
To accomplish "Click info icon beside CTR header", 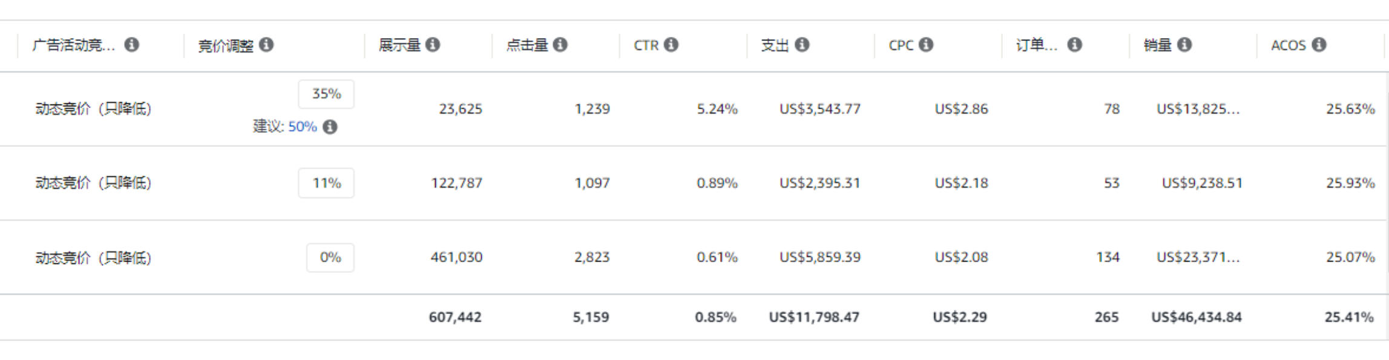I will 671,45.
